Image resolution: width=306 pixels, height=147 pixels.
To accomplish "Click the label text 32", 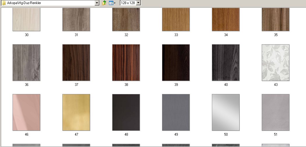I will click(126, 35).
